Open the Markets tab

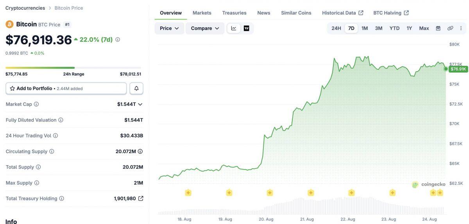[202, 13]
